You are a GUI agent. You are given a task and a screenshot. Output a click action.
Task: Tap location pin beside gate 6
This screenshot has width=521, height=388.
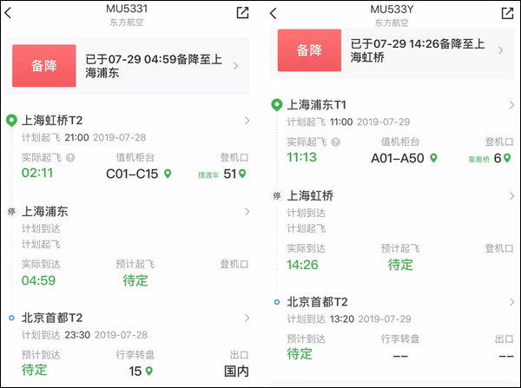pos(510,158)
